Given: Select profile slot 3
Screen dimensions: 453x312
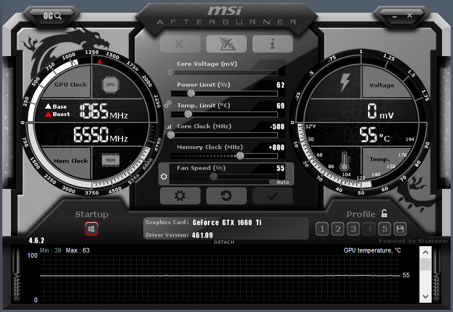Looking at the screenshot, I should tap(354, 229).
